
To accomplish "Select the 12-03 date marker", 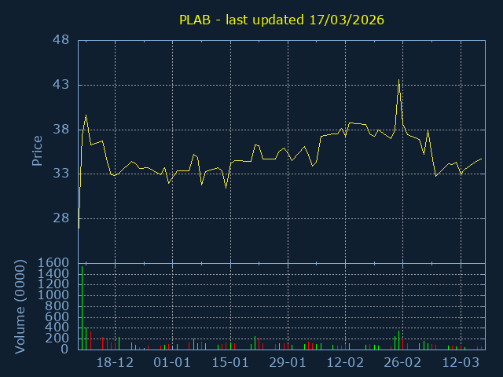I will point(461,363).
